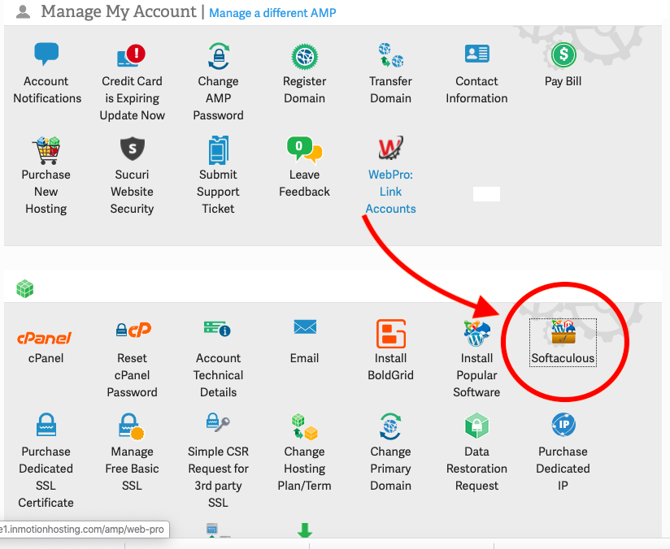Click the Install BoldGrid label
The image size is (670, 549).
tap(390, 367)
